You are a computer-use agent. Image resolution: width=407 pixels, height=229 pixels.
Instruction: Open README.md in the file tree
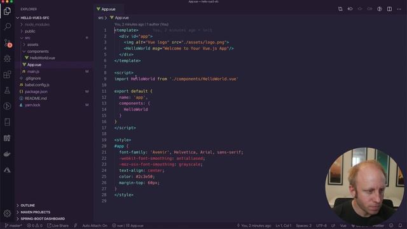tap(36, 99)
